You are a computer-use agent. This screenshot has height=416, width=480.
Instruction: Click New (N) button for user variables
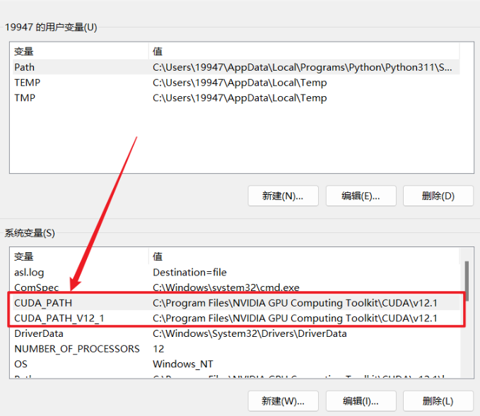(x=283, y=196)
